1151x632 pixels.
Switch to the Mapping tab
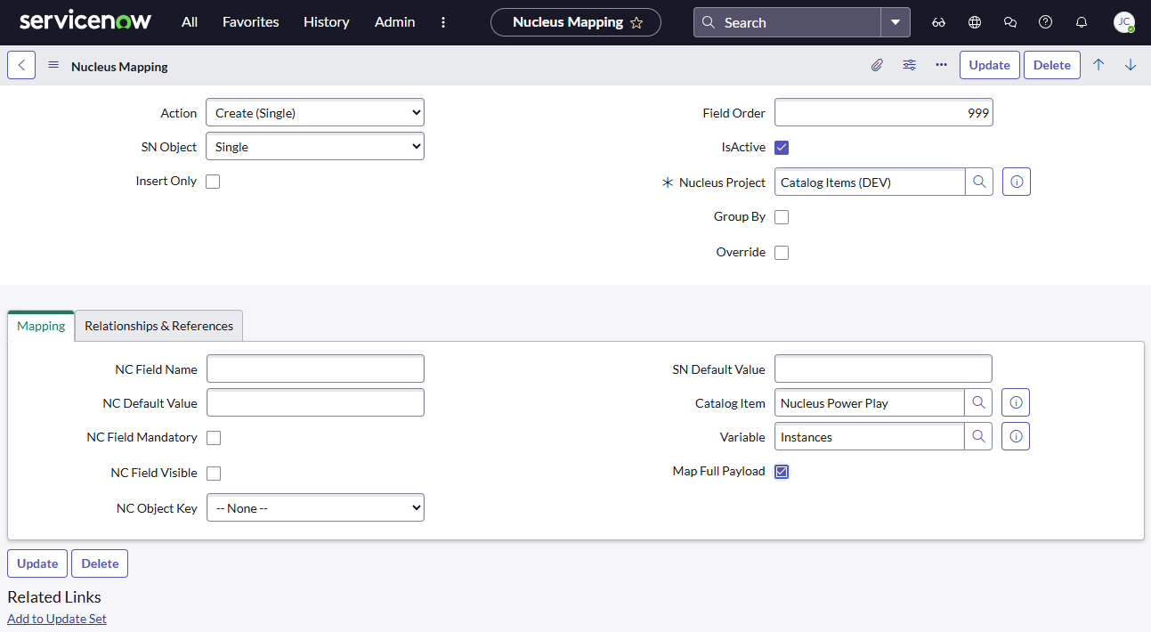41,326
